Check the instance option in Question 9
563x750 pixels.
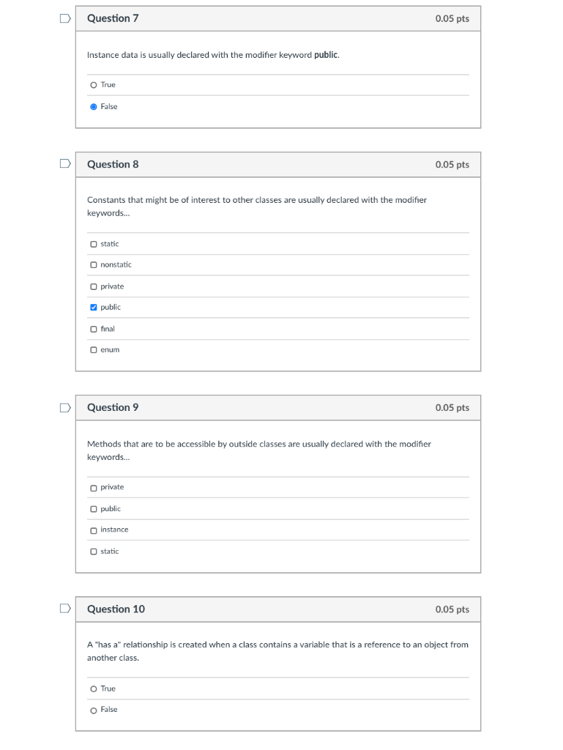pyautogui.click(x=92, y=529)
